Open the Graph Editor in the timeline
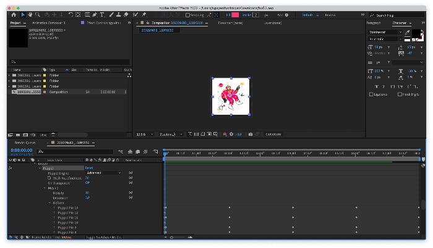This screenshot has width=433, height=248. 155,152
